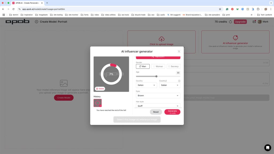Screen dimensions: 274x154
Task: Open the seo tools bookmark folder
Action: tap(129, 15)
